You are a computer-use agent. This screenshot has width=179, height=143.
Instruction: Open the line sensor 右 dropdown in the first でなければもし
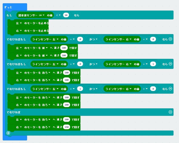coord(129,39)
